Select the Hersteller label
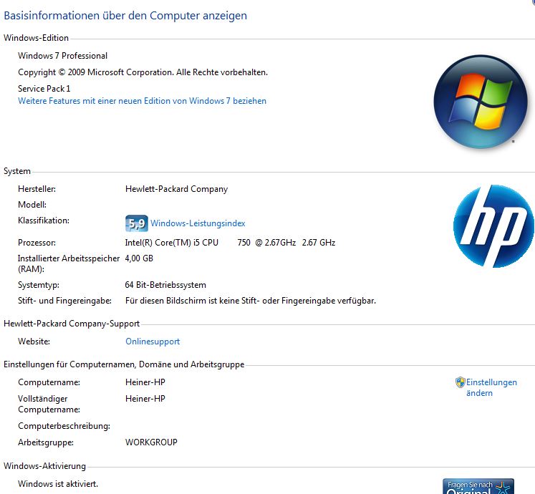535x494 pixels. pyautogui.click(x=37, y=189)
